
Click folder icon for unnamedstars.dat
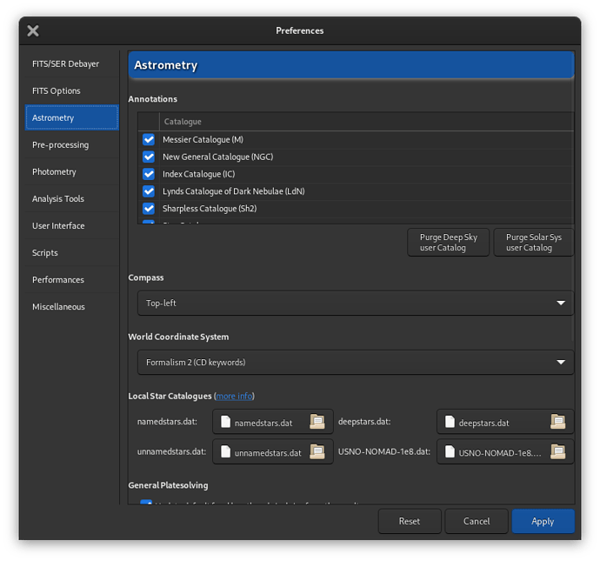(x=317, y=452)
